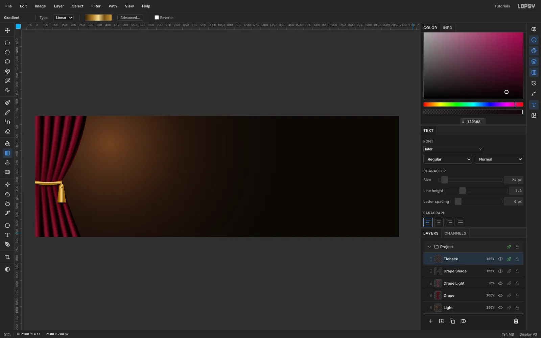
Task: Open the History panel icon
Action: (x=534, y=83)
